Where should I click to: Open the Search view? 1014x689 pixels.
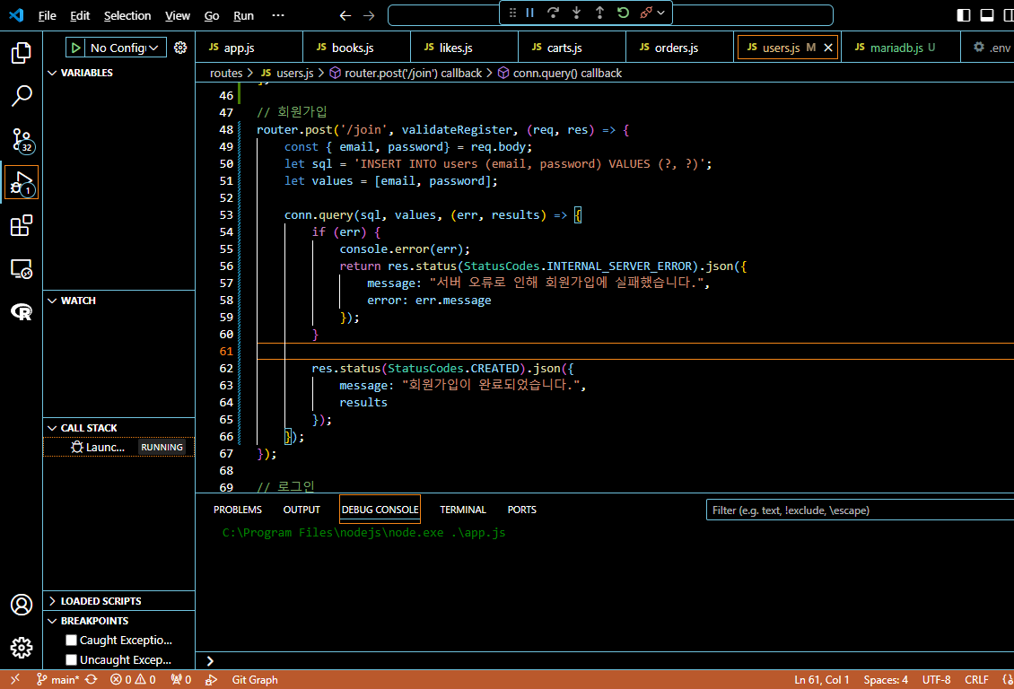coord(22,96)
